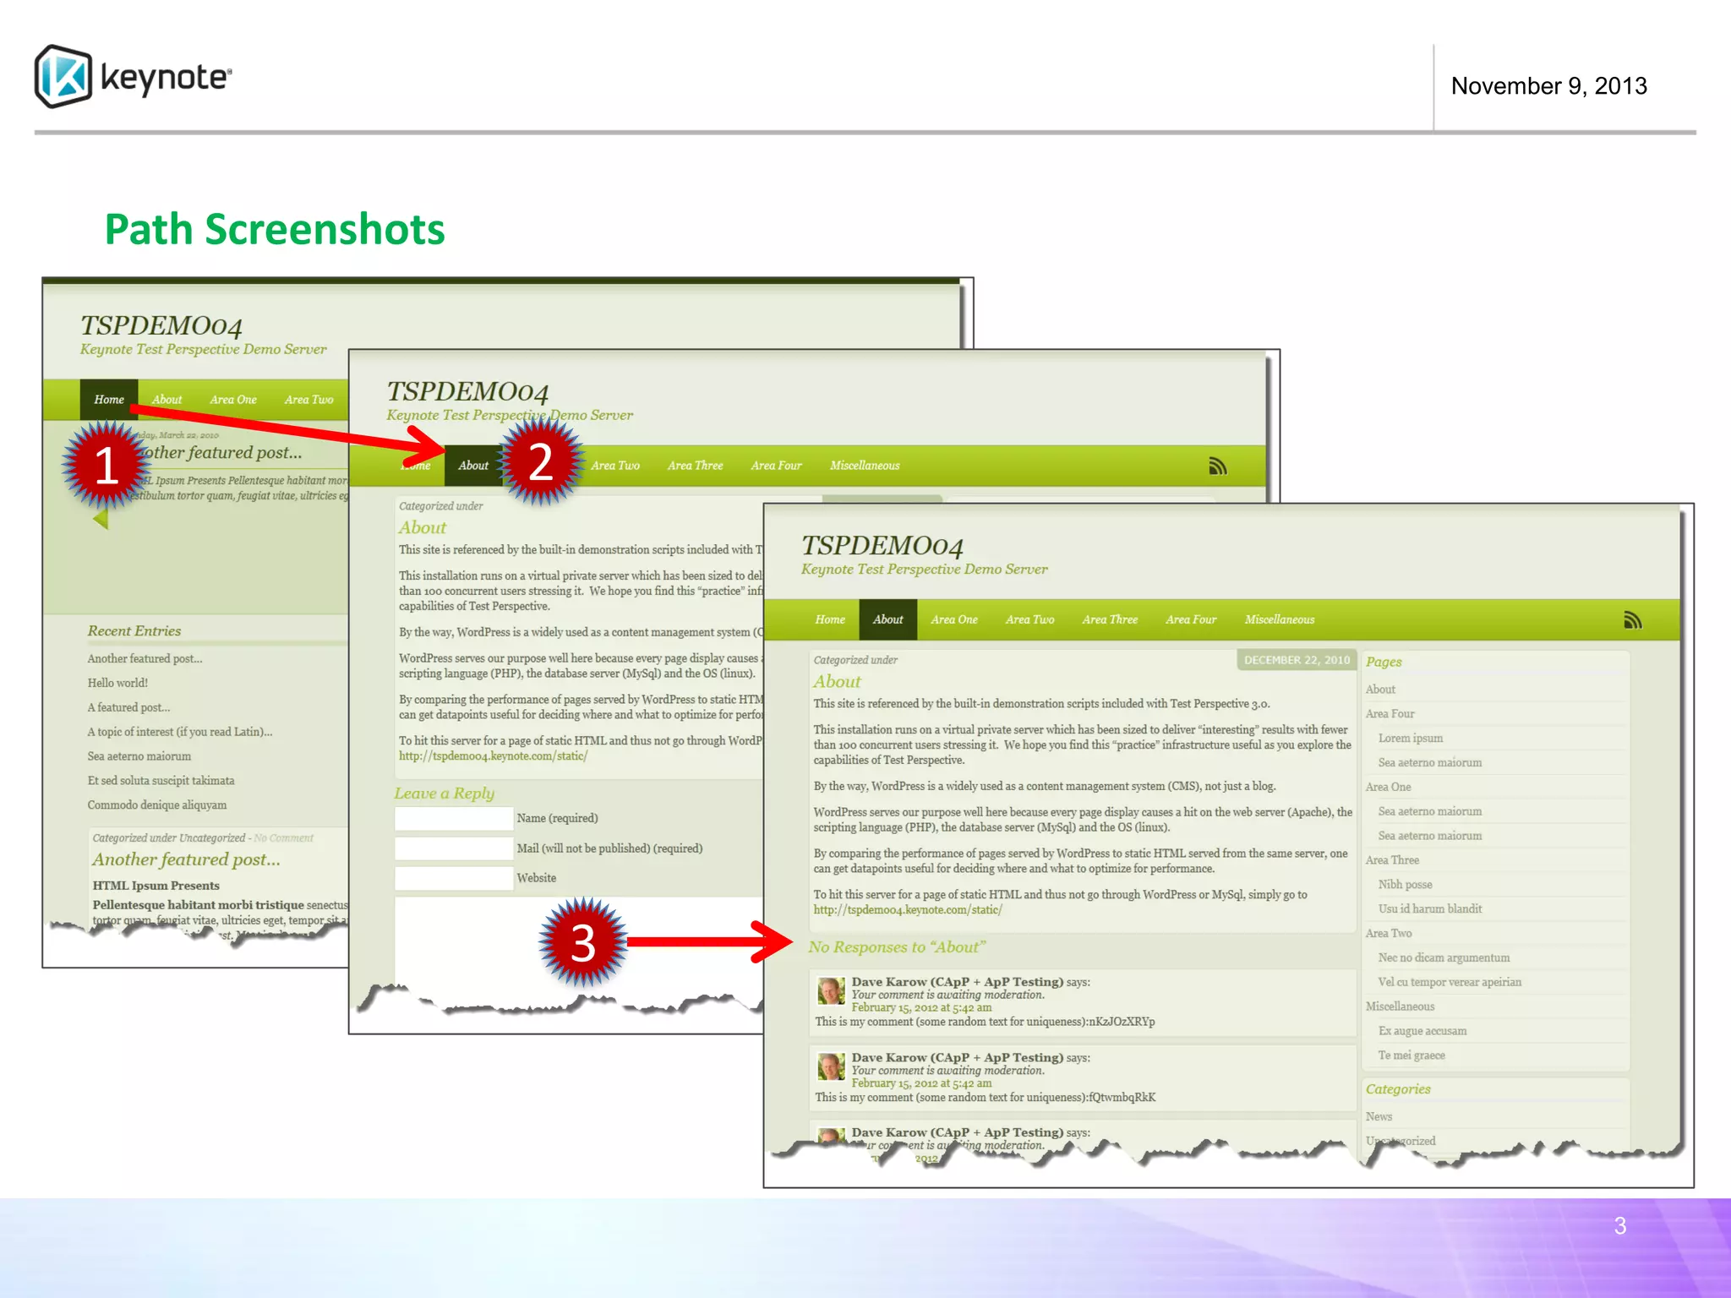
Task: Click 'Area One' in Pages sidebar
Action: pyautogui.click(x=1388, y=787)
